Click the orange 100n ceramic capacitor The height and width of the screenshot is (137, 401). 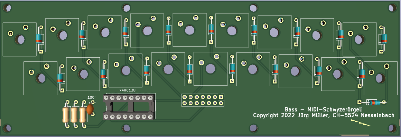click(90, 109)
